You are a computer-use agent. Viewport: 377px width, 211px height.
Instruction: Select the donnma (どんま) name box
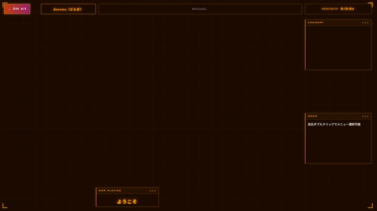68,9
